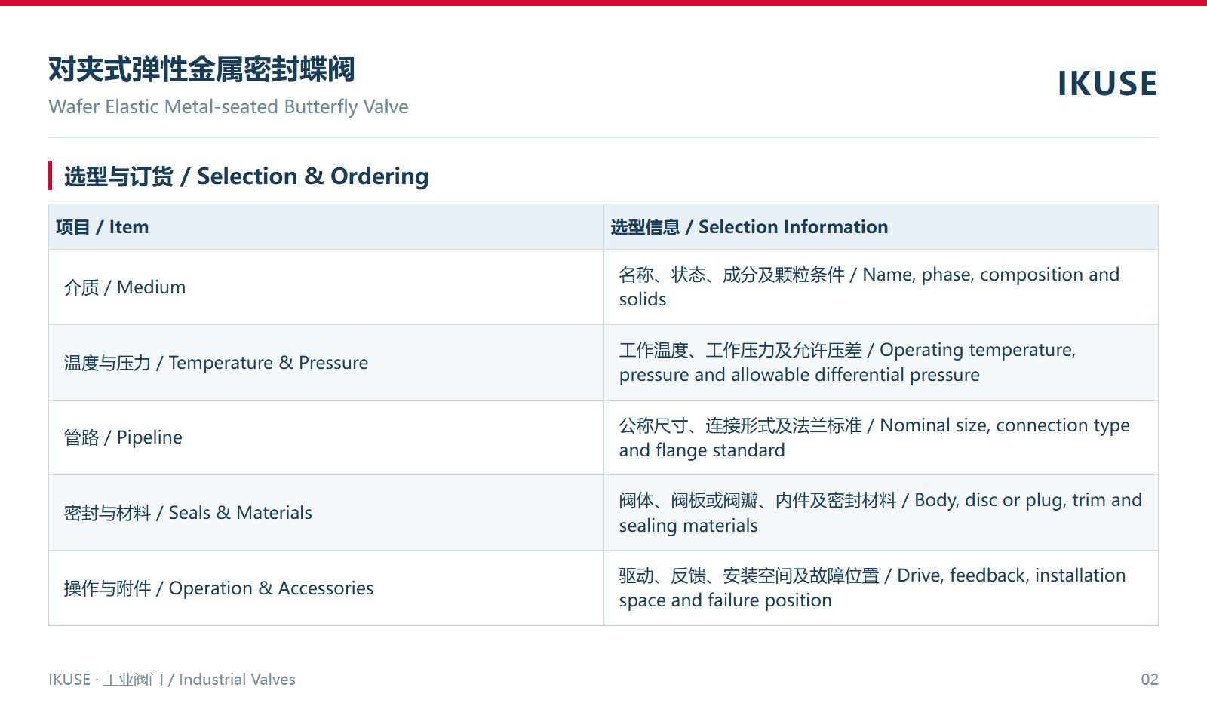Select the cell Operation & Accessories

[326, 588]
